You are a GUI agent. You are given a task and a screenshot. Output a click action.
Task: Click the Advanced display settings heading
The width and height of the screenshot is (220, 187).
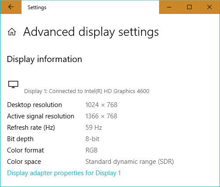tap(91, 32)
